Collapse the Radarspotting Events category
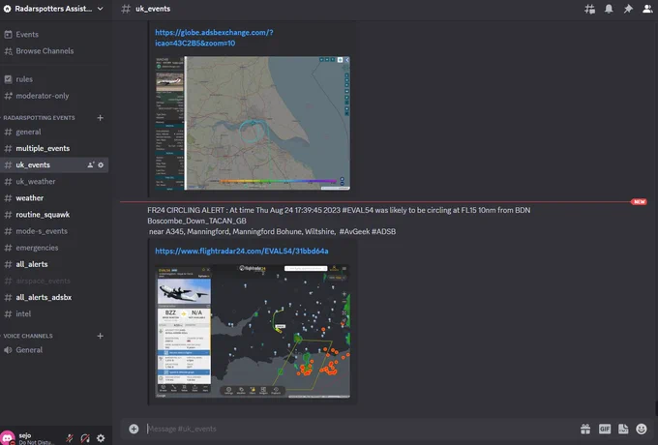Image resolution: width=658 pixels, height=445 pixels. click(39, 118)
